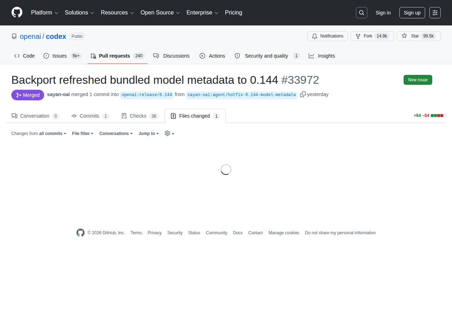
Task: Expand the Jump to dropdown
Action: (149, 134)
